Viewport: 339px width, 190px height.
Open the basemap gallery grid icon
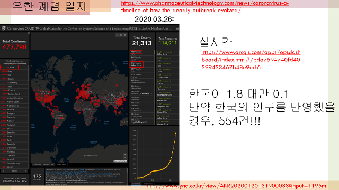pos(125,35)
